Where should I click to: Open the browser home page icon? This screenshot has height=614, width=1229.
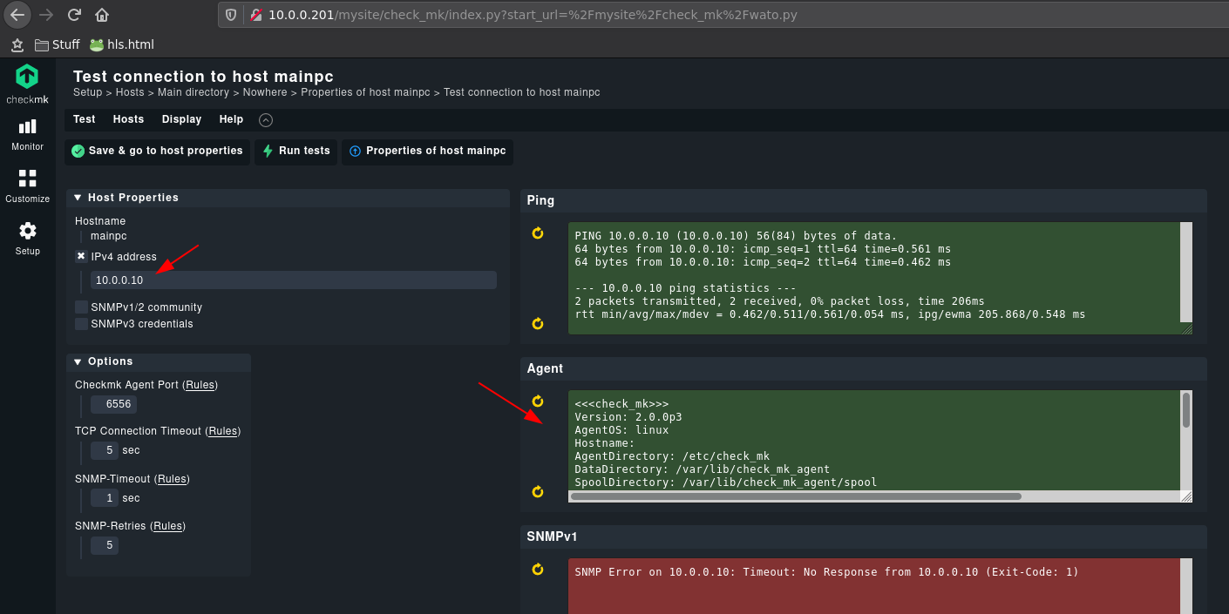[102, 15]
